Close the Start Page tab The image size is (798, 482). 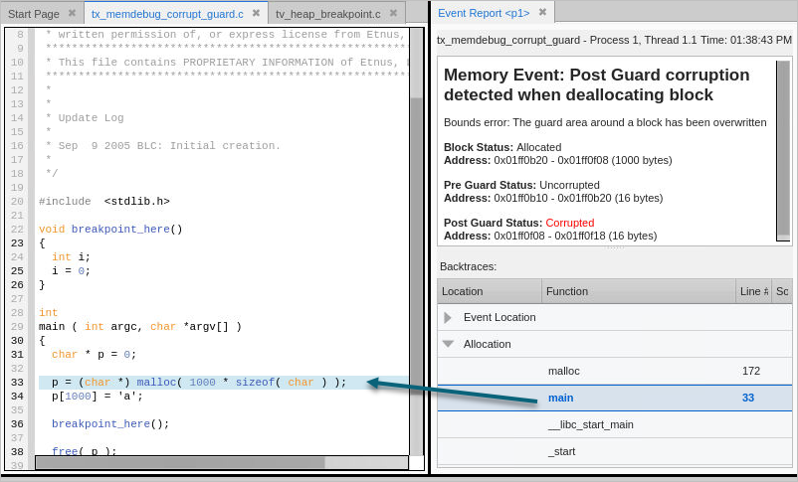(72, 14)
